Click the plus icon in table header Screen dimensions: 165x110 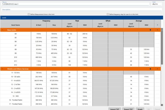click(x=157, y=25)
